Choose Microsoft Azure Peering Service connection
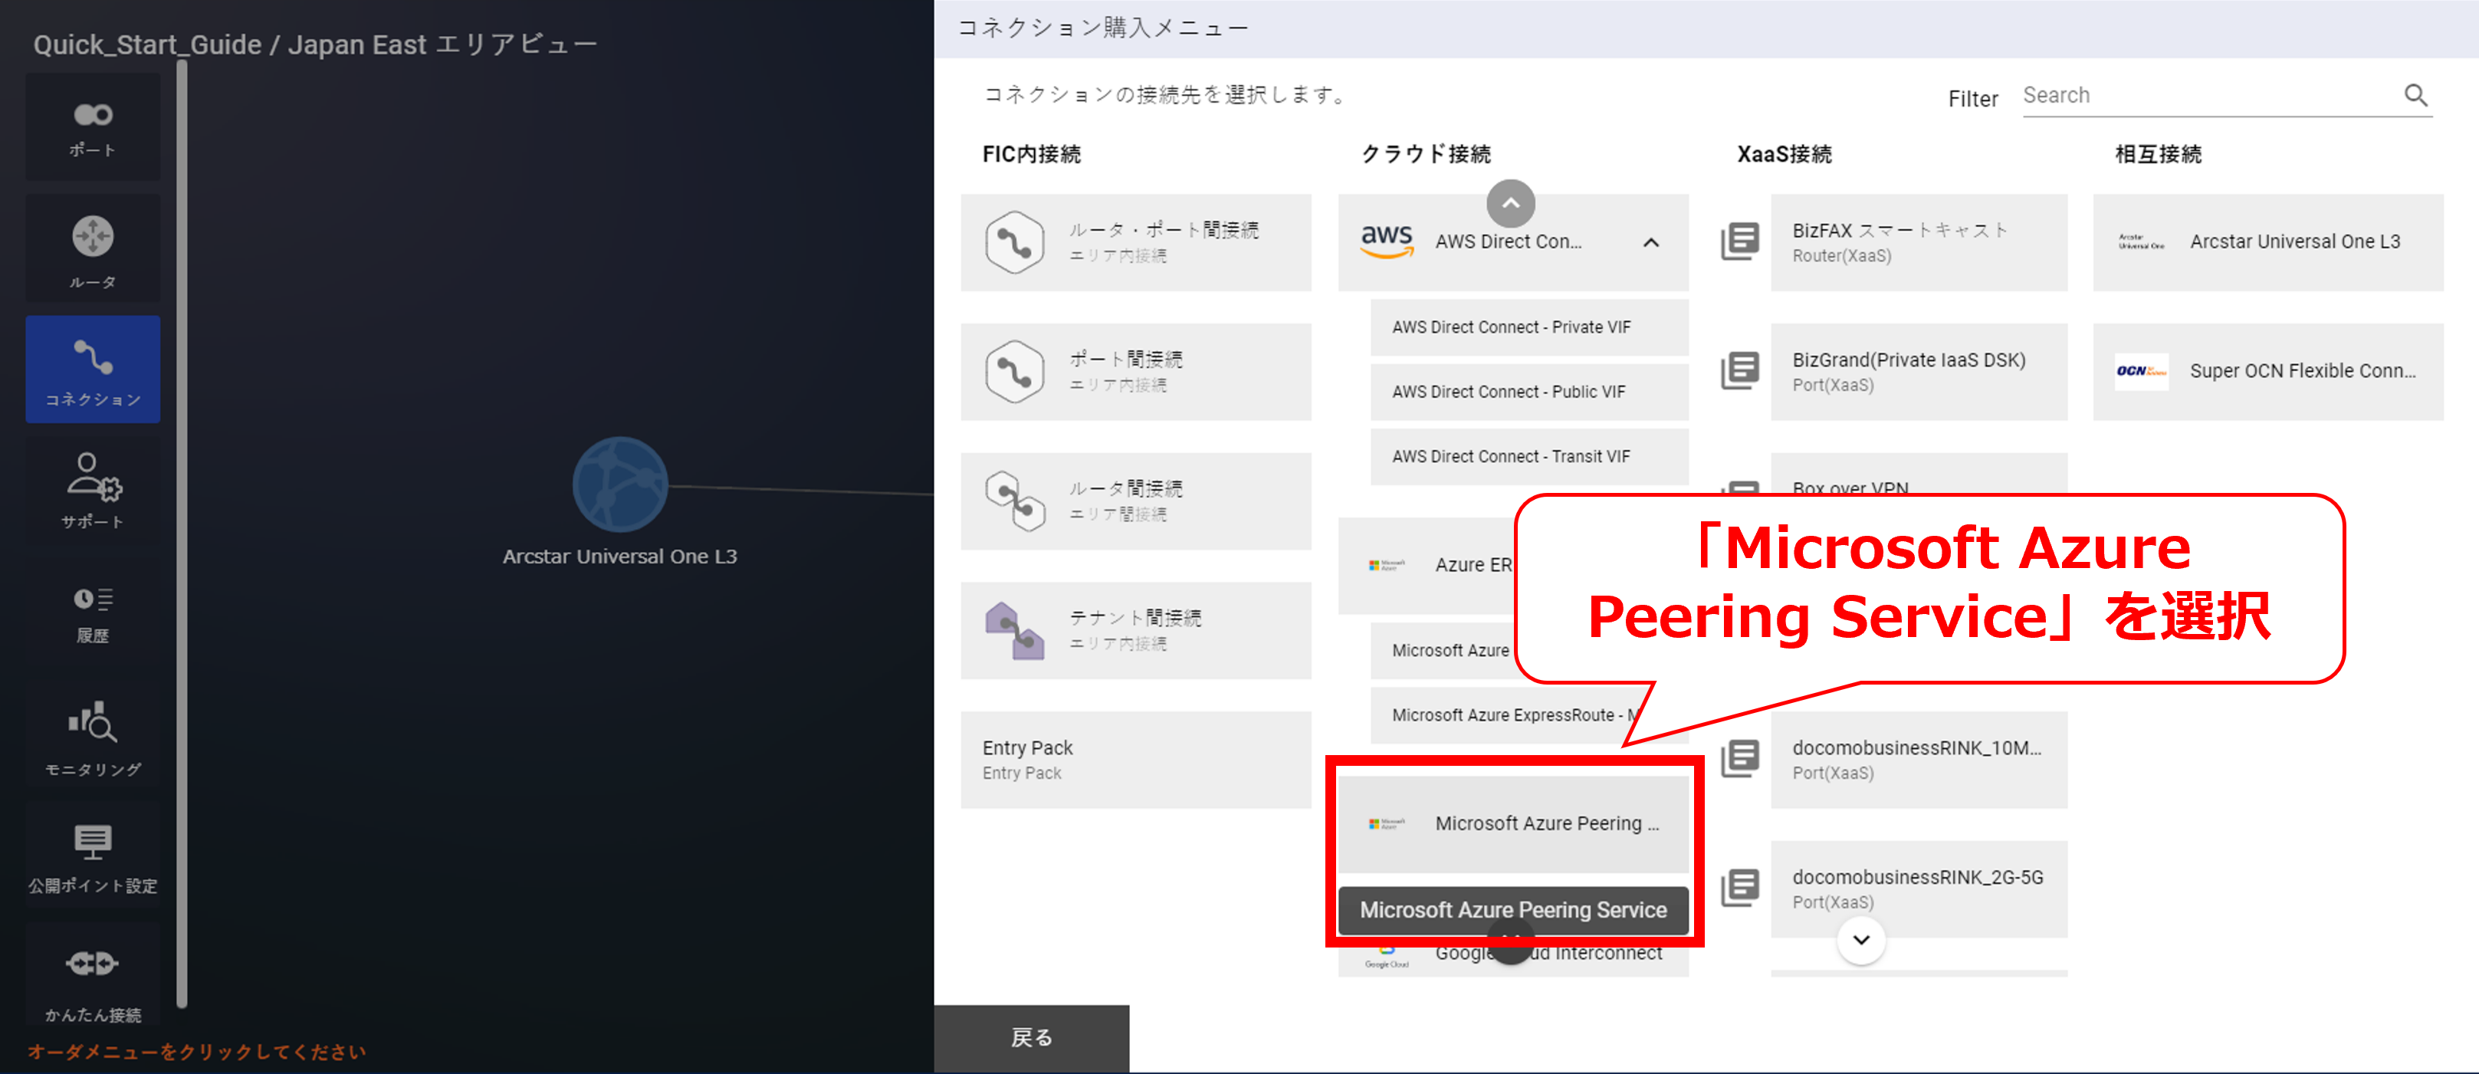The width and height of the screenshot is (2479, 1074). [1513, 824]
